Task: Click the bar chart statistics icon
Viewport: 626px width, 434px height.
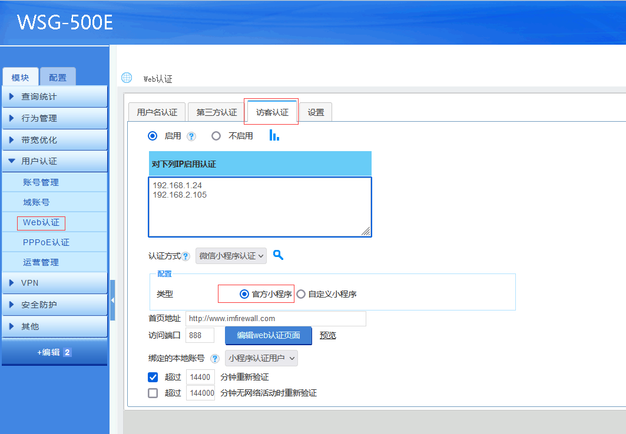Action: pyautogui.click(x=274, y=136)
